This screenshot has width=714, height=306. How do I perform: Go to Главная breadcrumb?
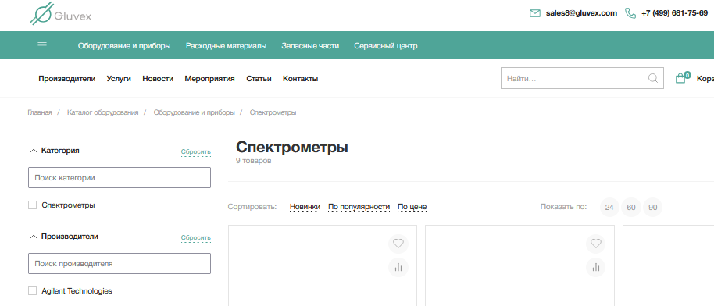[40, 112]
